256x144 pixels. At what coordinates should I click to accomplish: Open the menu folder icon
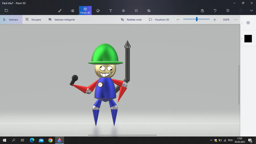pyautogui.click(x=6, y=11)
